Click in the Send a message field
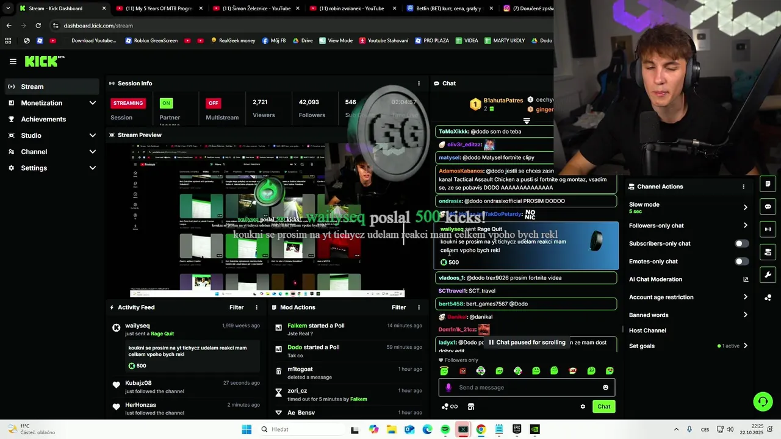 click(x=527, y=387)
